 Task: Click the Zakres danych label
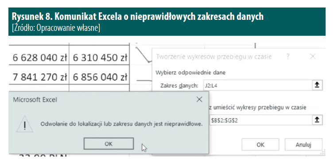point(179,86)
